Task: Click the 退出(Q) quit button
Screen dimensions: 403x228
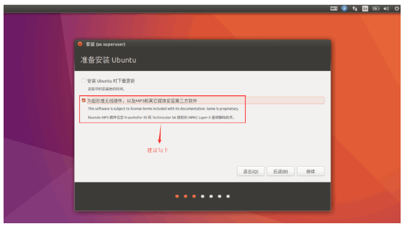Action: (251, 171)
